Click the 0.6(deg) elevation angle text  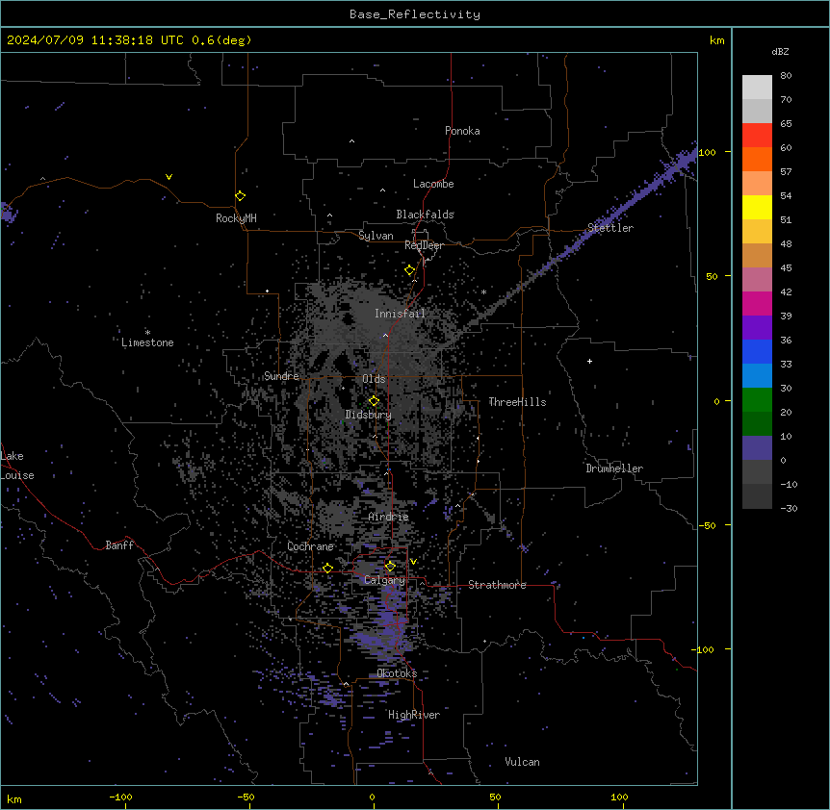[221, 40]
